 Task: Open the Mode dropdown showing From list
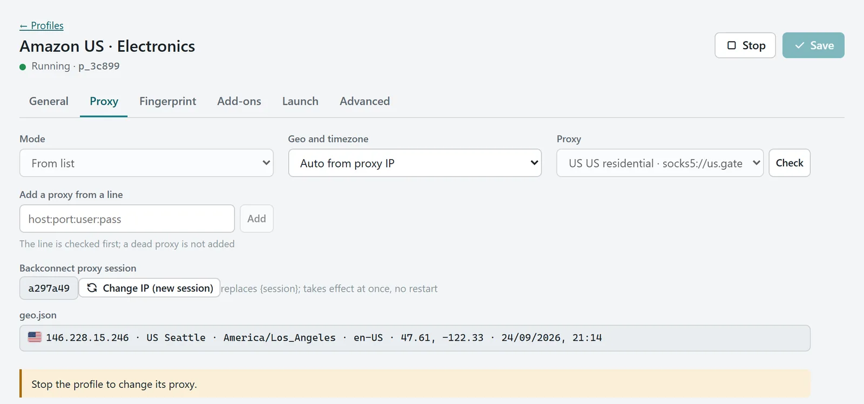[146, 163]
